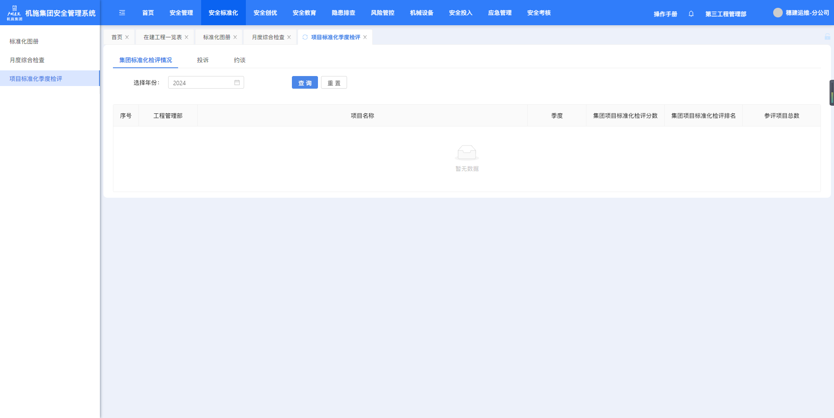Collapse the sidebar with the menu fold icon

tap(122, 13)
